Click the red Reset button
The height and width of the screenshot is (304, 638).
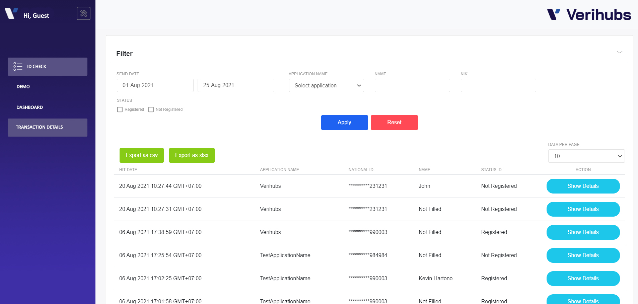point(394,123)
